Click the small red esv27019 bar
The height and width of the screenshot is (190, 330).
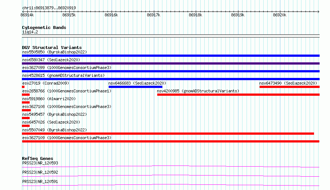click(x=23, y=87)
